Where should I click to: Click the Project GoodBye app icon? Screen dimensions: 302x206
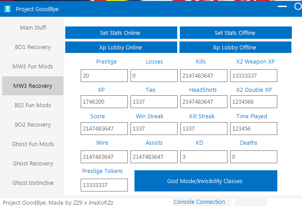click(x=7, y=9)
